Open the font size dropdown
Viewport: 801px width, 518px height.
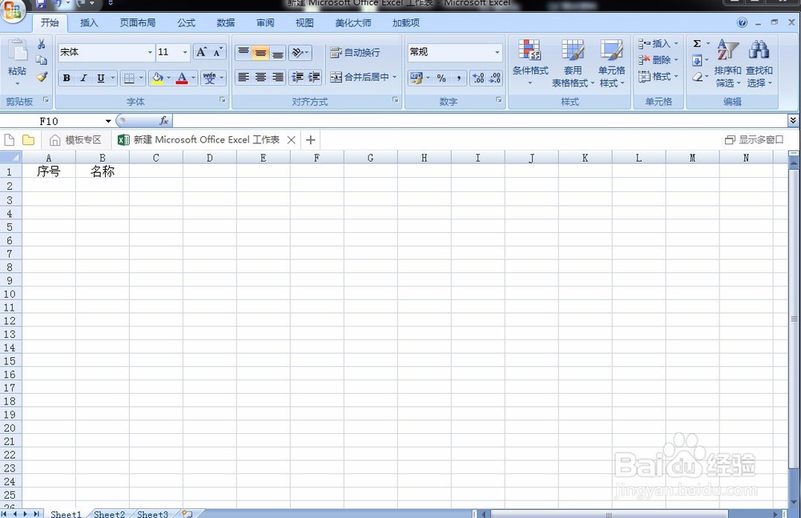(x=185, y=52)
